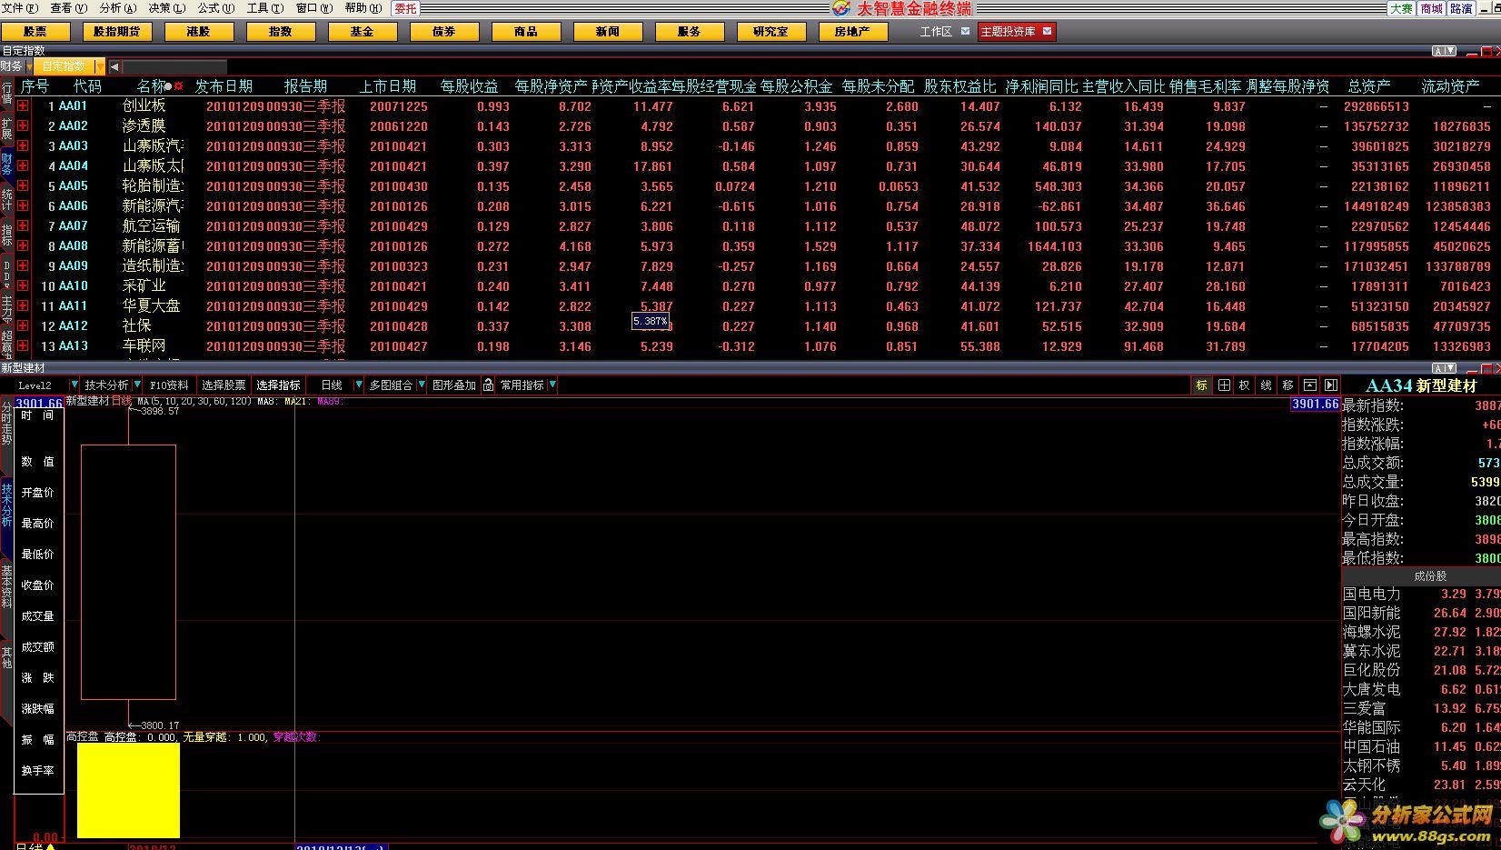The width and height of the screenshot is (1501, 850).
Task: Open the 财务 dropdown arrow
Action: click(32, 66)
